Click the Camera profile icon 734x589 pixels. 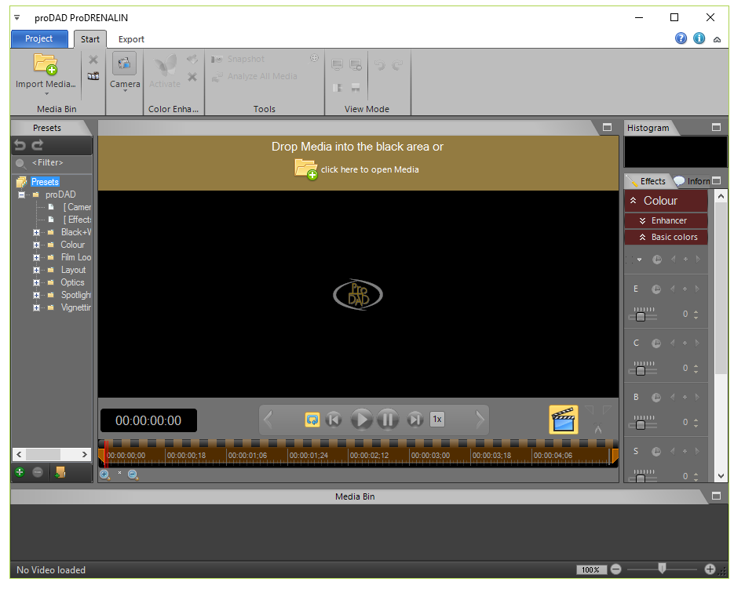[125, 64]
